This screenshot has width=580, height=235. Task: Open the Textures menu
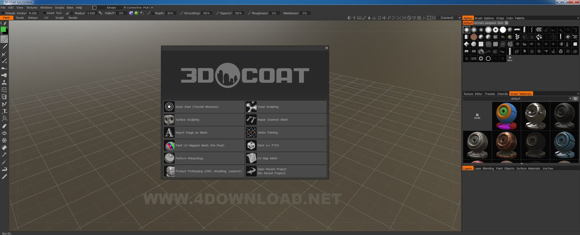point(32,8)
